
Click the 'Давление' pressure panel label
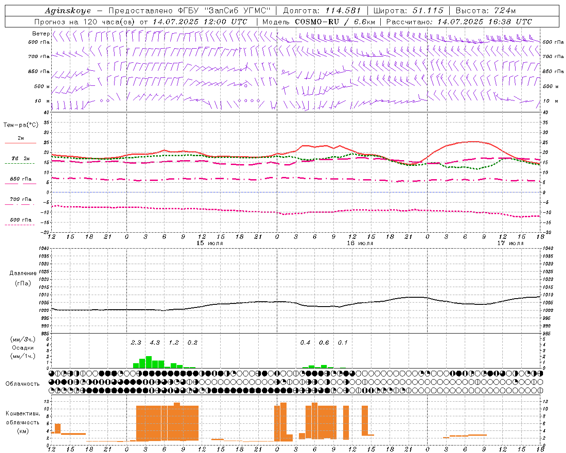pyautogui.click(x=23, y=273)
